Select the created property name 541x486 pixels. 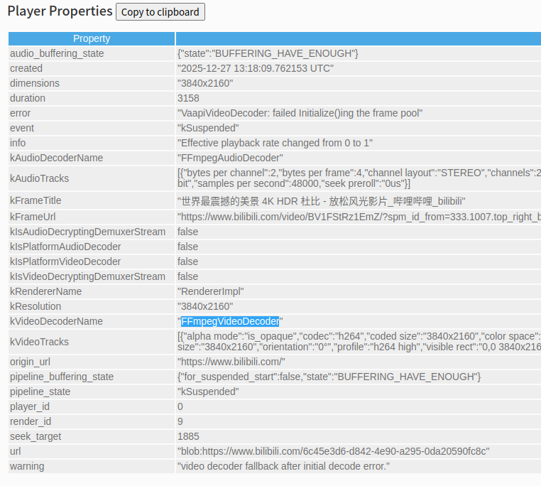26,68
